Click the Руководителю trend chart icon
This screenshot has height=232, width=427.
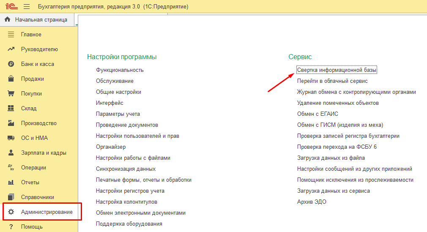(x=11, y=49)
